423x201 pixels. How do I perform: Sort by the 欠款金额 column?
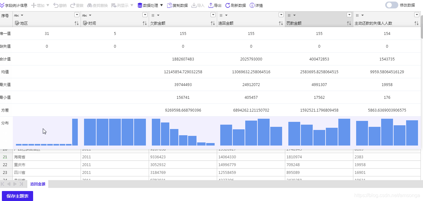[x=213, y=23]
